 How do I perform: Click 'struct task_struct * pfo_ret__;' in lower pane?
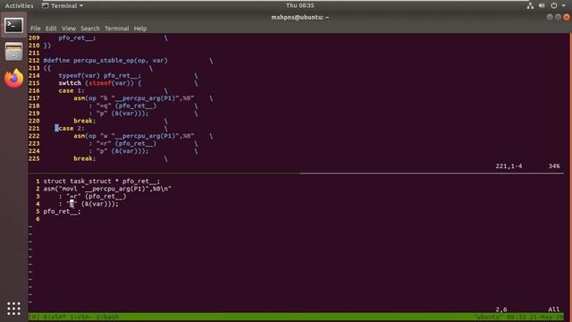click(x=101, y=181)
